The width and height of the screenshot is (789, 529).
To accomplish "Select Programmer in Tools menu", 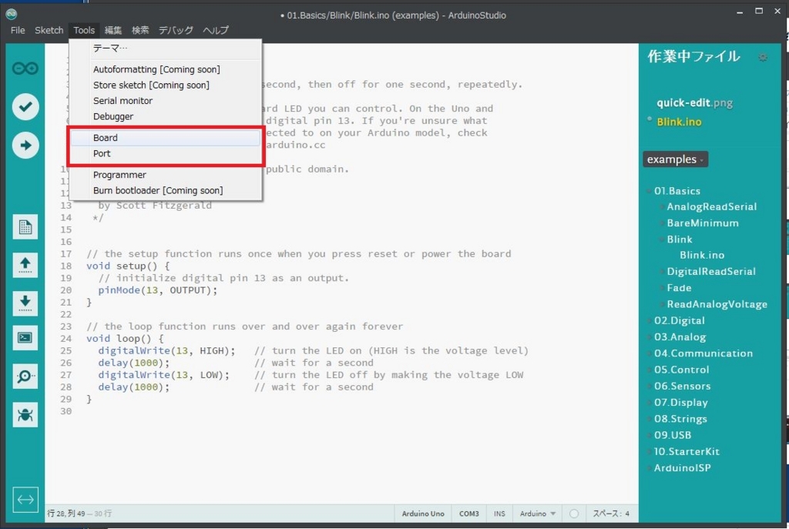I will pos(165,175).
